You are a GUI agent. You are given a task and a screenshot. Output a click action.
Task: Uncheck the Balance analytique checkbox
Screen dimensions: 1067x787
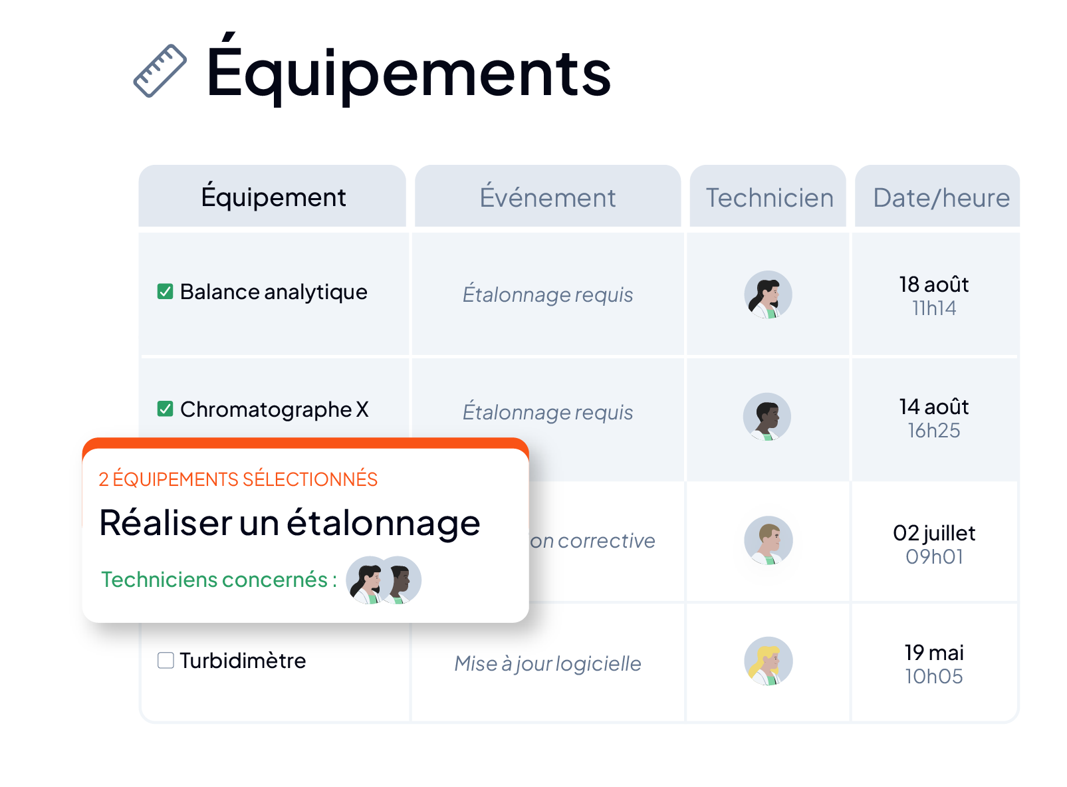165,292
